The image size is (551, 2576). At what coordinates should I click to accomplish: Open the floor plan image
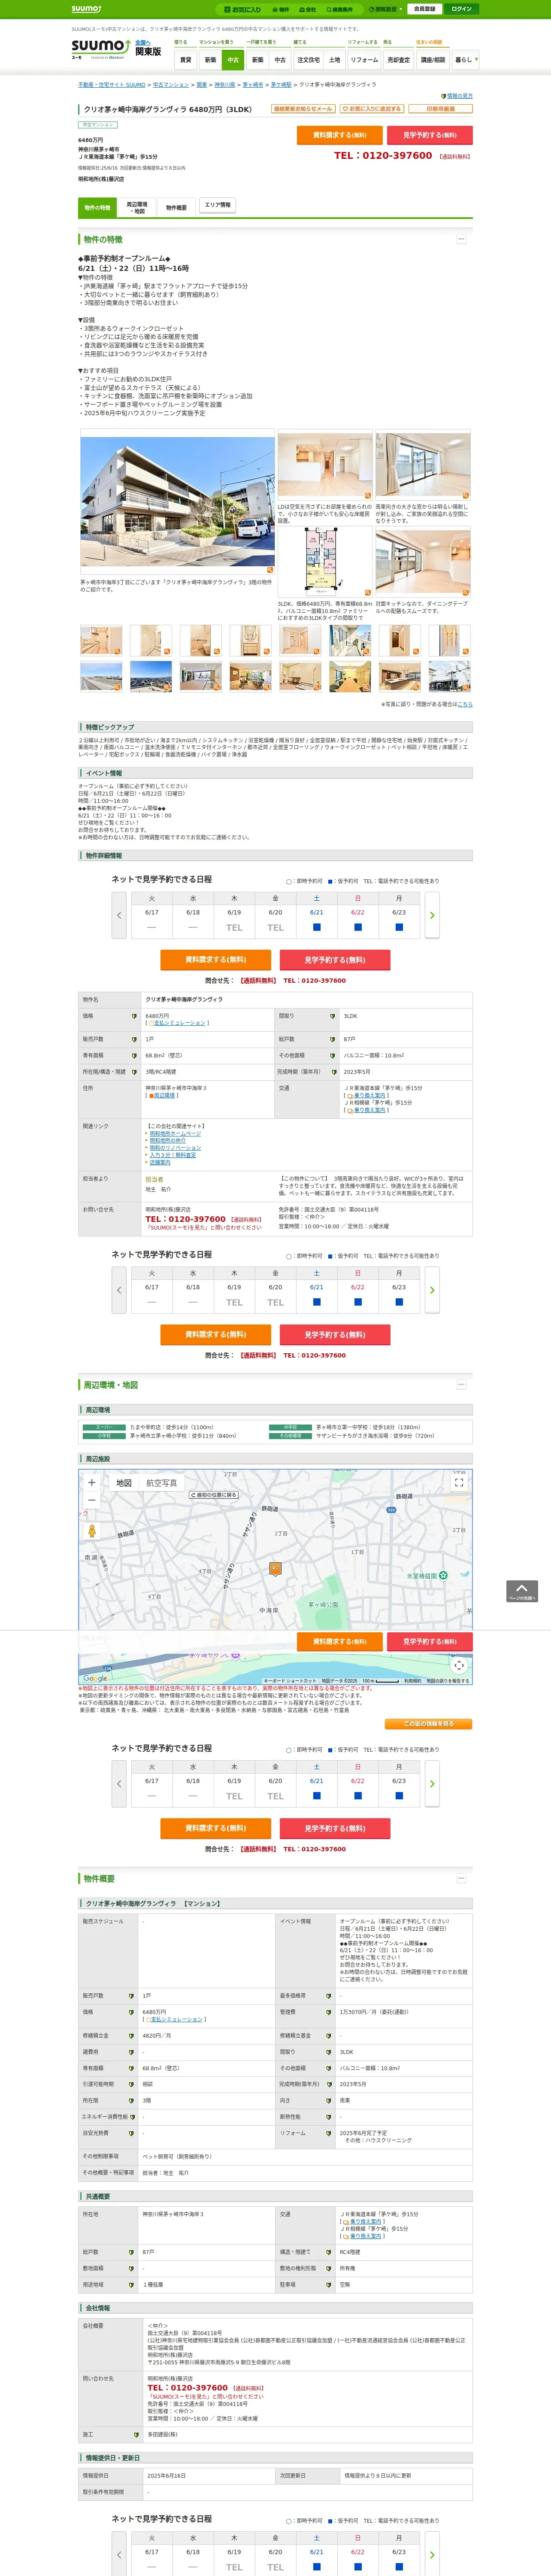[x=324, y=563]
